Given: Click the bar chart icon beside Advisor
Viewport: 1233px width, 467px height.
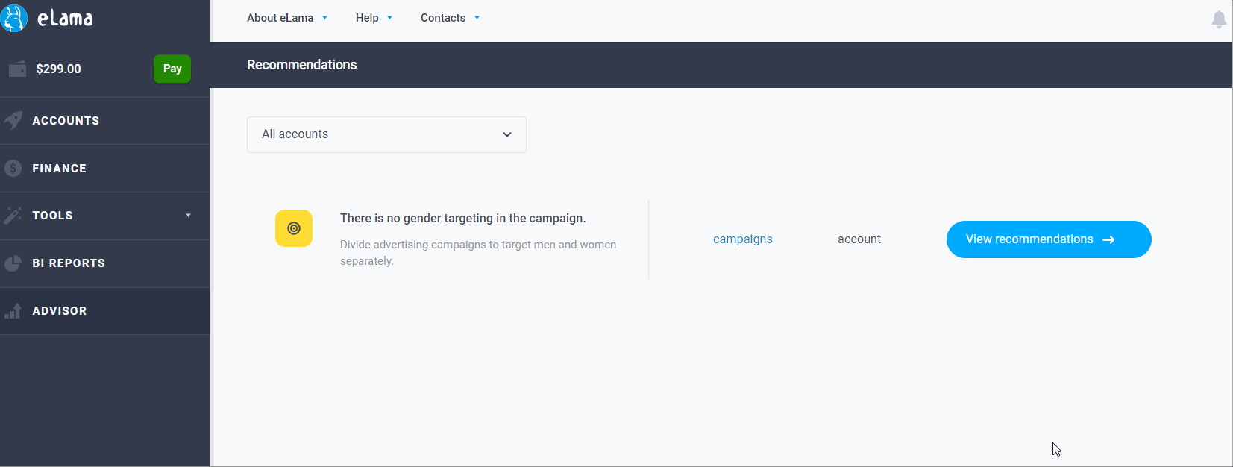Looking at the screenshot, I should (13, 311).
